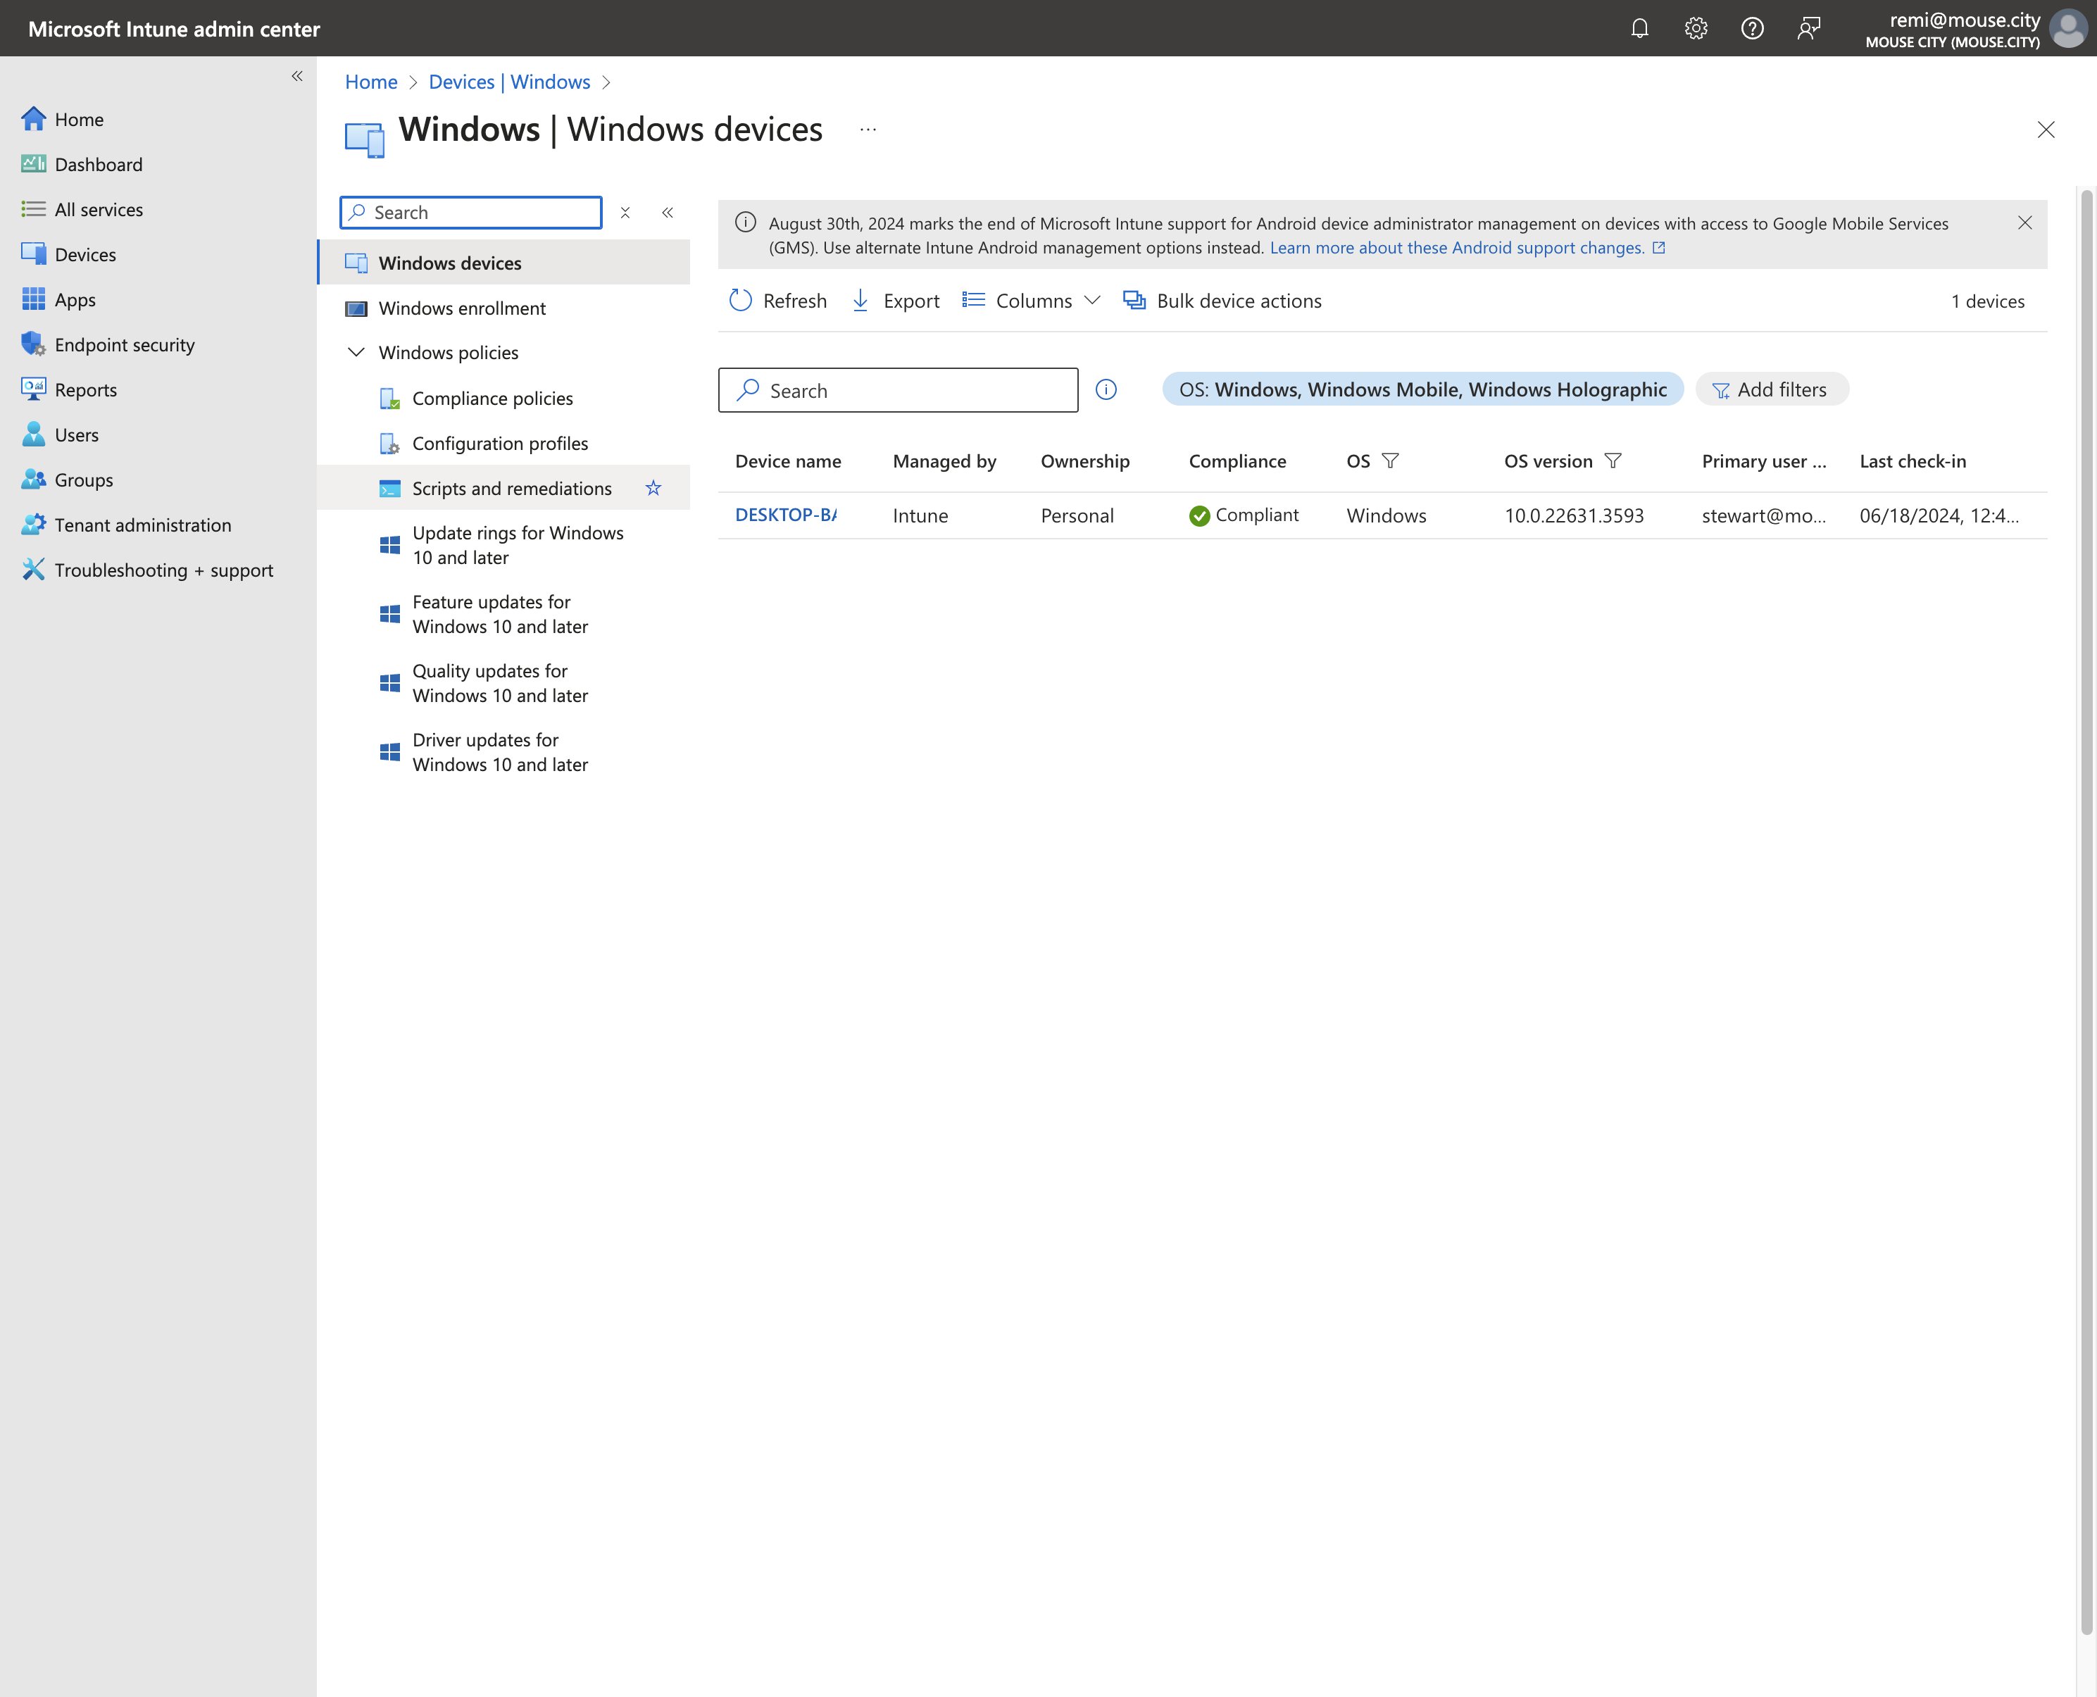
Task: Open the DESKTOP-B device link
Action: click(786, 515)
